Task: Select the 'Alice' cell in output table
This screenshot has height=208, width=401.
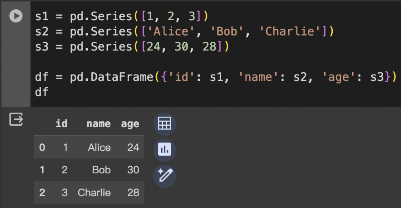Action: (x=99, y=147)
